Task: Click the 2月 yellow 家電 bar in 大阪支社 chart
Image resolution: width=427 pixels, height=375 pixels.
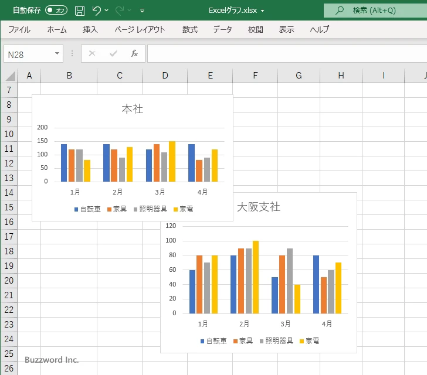Action: point(256,277)
